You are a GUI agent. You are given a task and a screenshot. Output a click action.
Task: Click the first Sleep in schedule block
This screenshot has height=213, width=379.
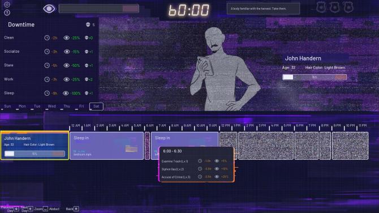pyautogui.click(x=106, y=146)
